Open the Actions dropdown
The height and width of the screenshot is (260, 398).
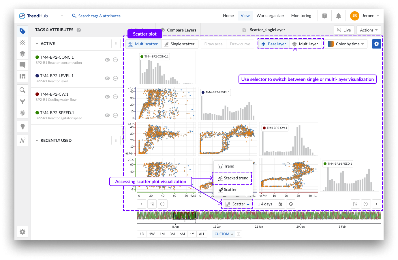369,30
